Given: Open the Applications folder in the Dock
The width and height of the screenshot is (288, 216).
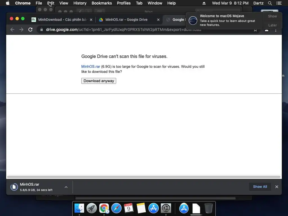Looking at the screenshot, I should click(184, 208).
